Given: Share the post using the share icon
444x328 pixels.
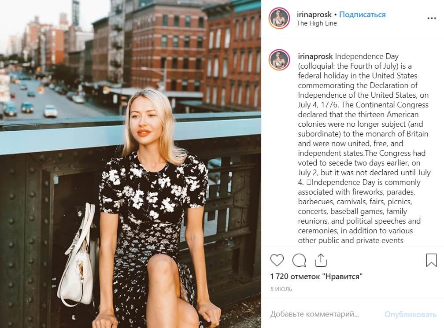Looking at the screenshot, I should click(321, 260).
